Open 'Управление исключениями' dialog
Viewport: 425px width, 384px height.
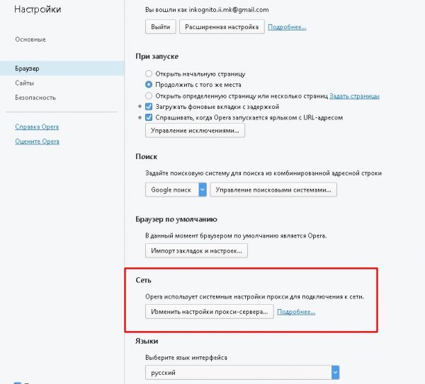195,131
